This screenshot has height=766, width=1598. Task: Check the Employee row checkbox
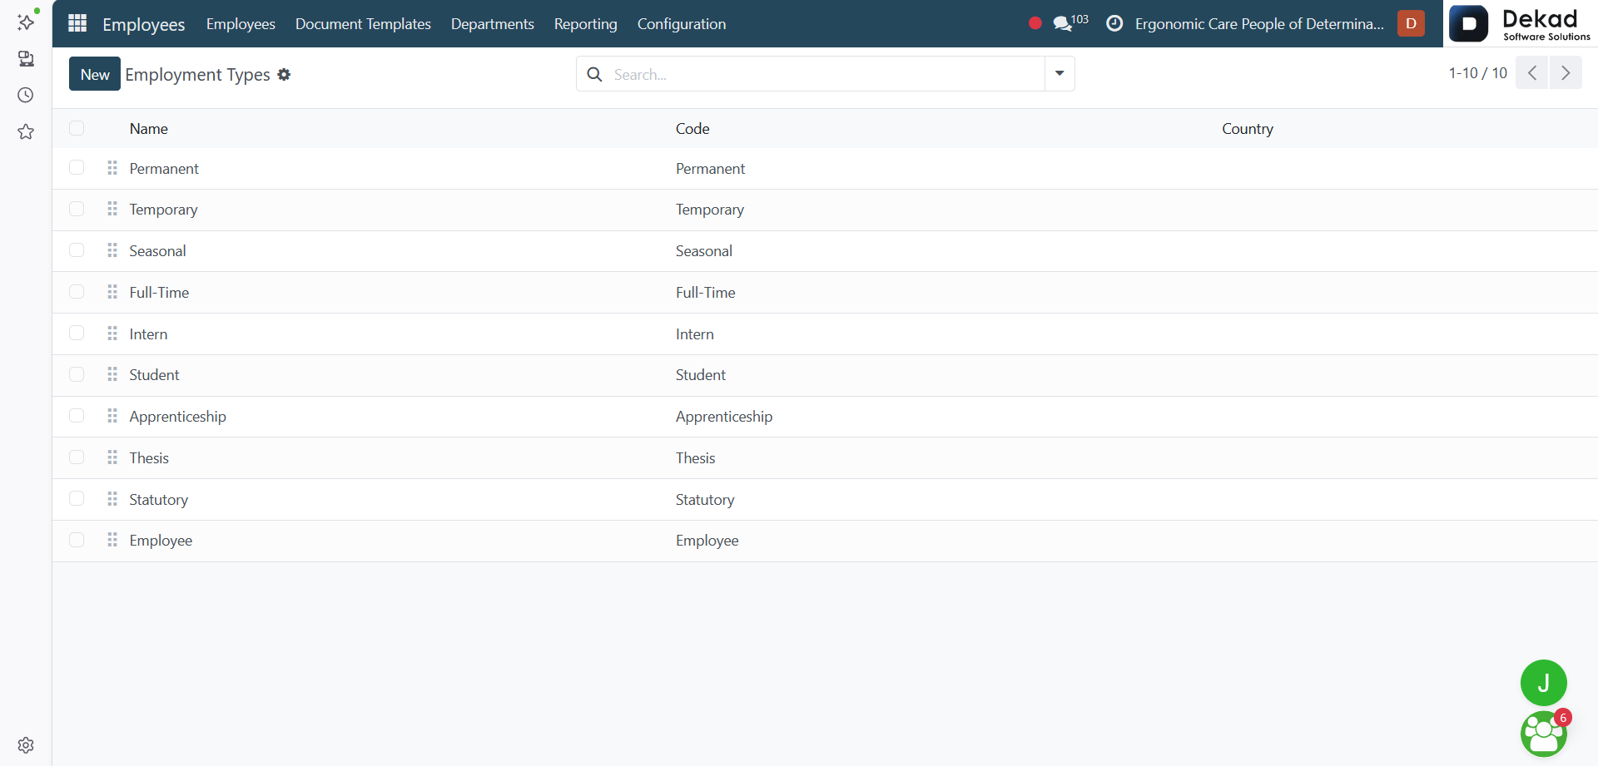pyautogui.click(x=77, y=540)
